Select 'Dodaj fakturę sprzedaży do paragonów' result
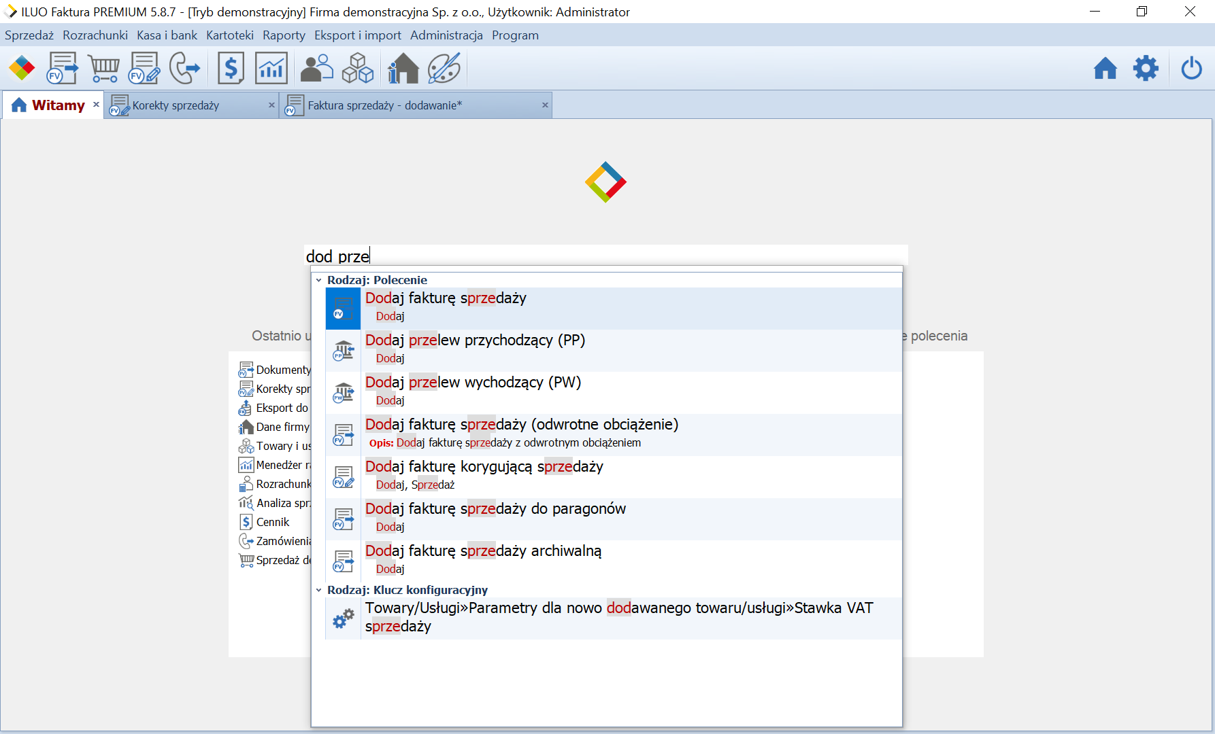Screen dimensions: 1215x734 tap(614, 519)
